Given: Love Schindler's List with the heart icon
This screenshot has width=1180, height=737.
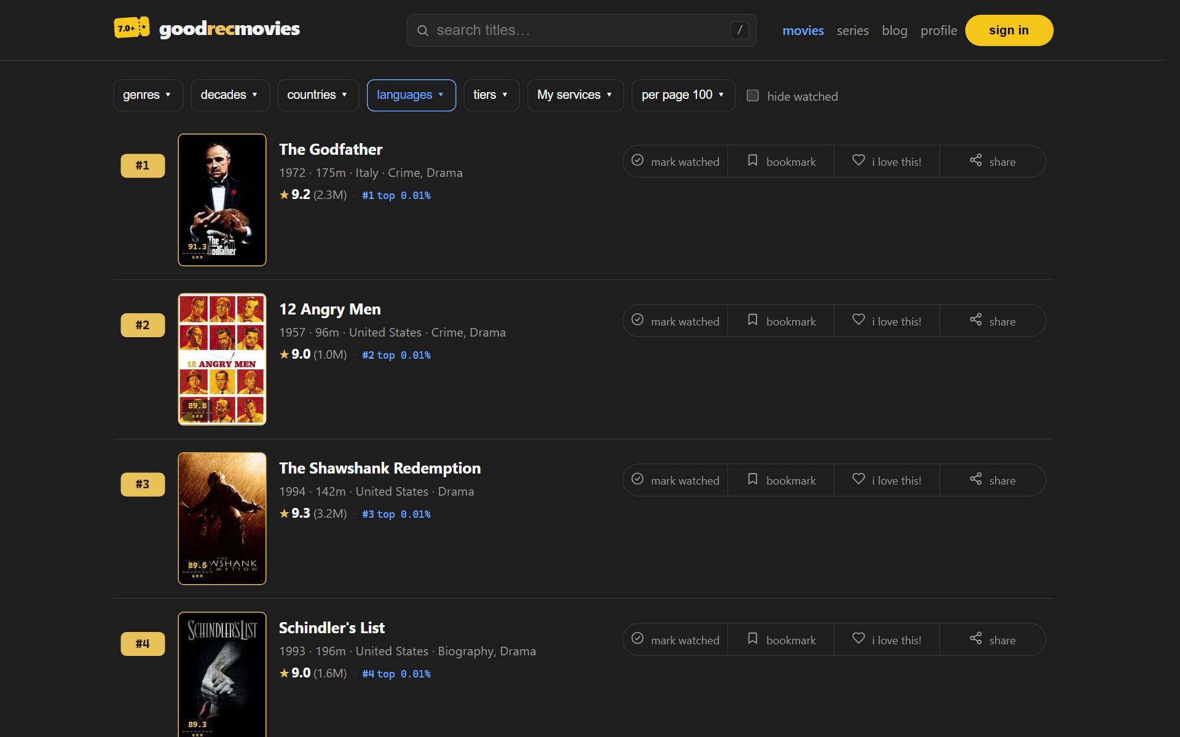Looking at the screenshot, I should click(887, 640).
